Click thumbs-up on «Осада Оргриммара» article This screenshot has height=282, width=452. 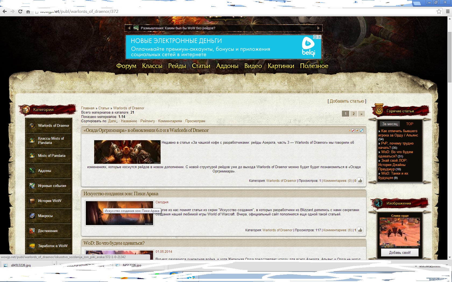point(360,181)
